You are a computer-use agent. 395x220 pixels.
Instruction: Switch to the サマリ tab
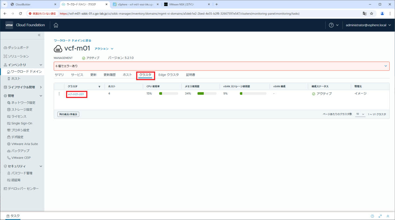[59, 75]
